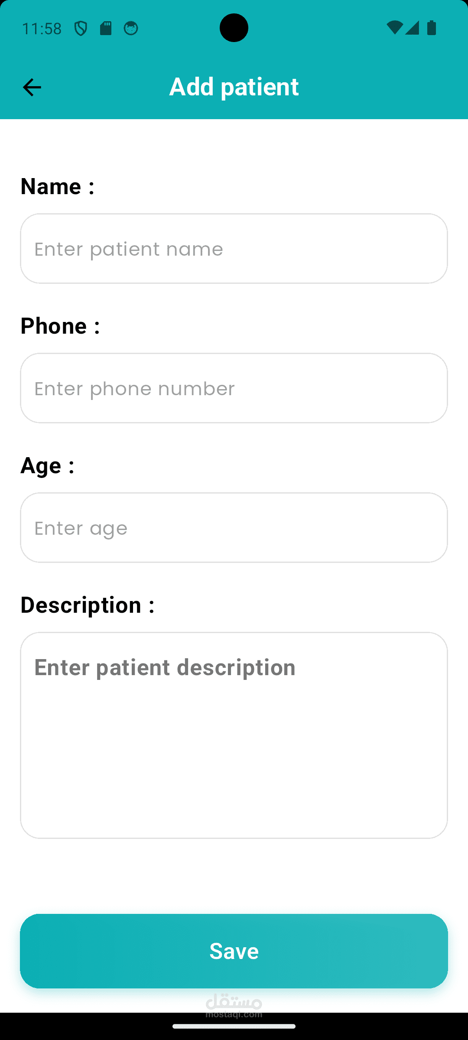Click the Description field label
The height and width of the screenshot is (1040, 468).
tap(88, 605)
